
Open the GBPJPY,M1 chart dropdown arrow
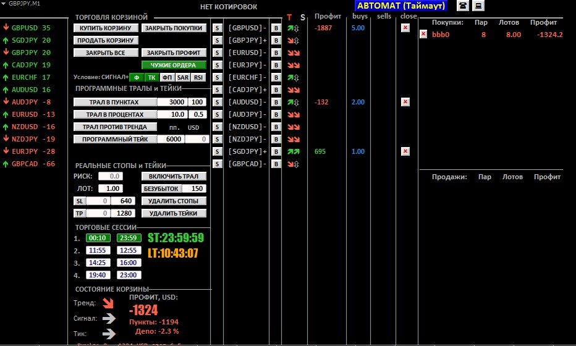click(x=4, y=4)
